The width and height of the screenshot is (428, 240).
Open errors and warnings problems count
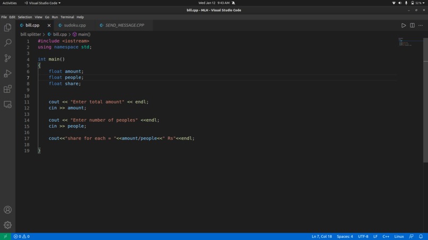click(22, 236)
